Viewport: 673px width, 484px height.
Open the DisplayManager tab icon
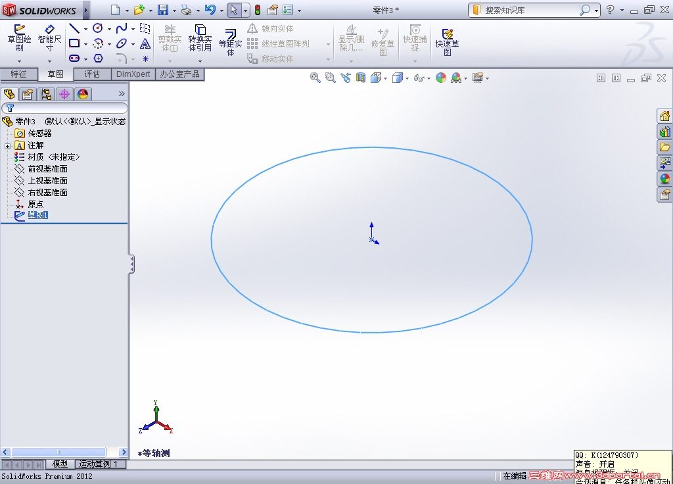click(x=83, y=94)
